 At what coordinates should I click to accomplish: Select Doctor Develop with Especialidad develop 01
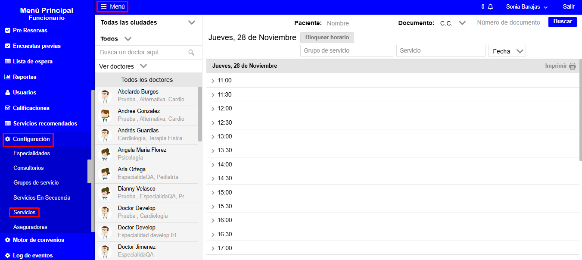click(147, 232)
